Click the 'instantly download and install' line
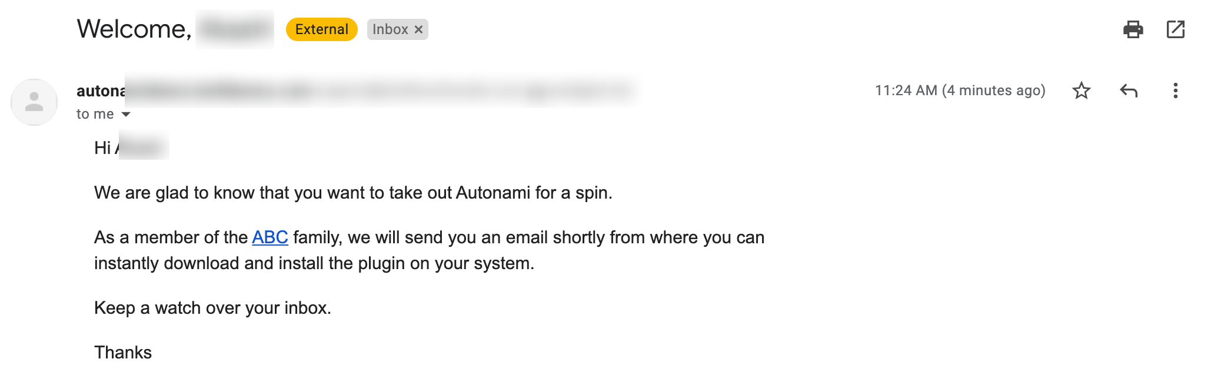The height and width of the screenshot is (389, 1211). pyautogui.click(x=314, y=263)
